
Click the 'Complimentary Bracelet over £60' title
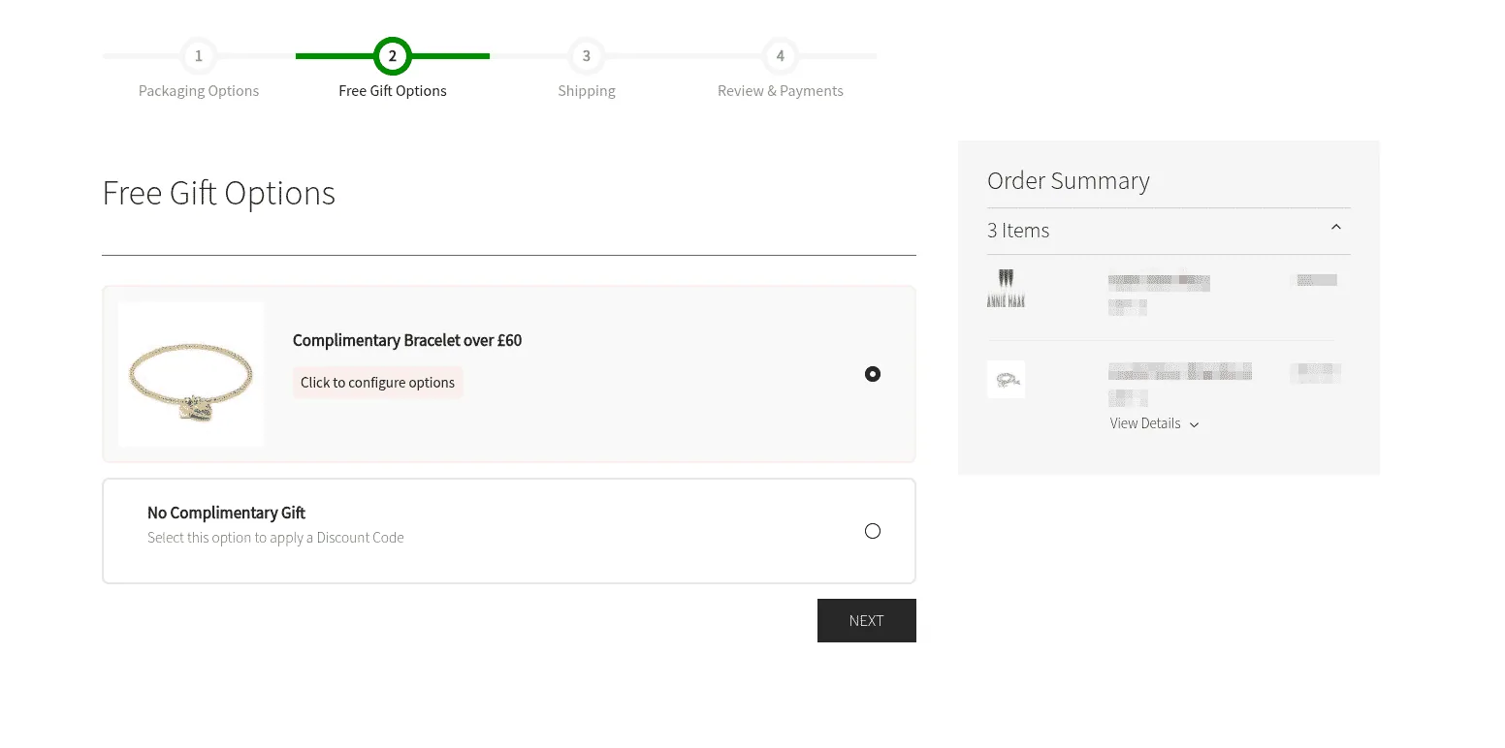coord(407,340)
